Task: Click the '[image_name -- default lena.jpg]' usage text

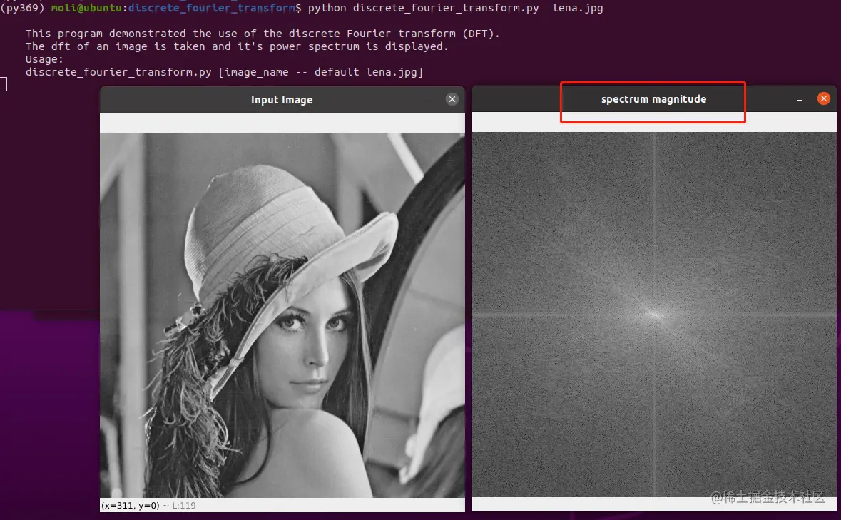Action: pyautogui.click(x=321, y=72)
